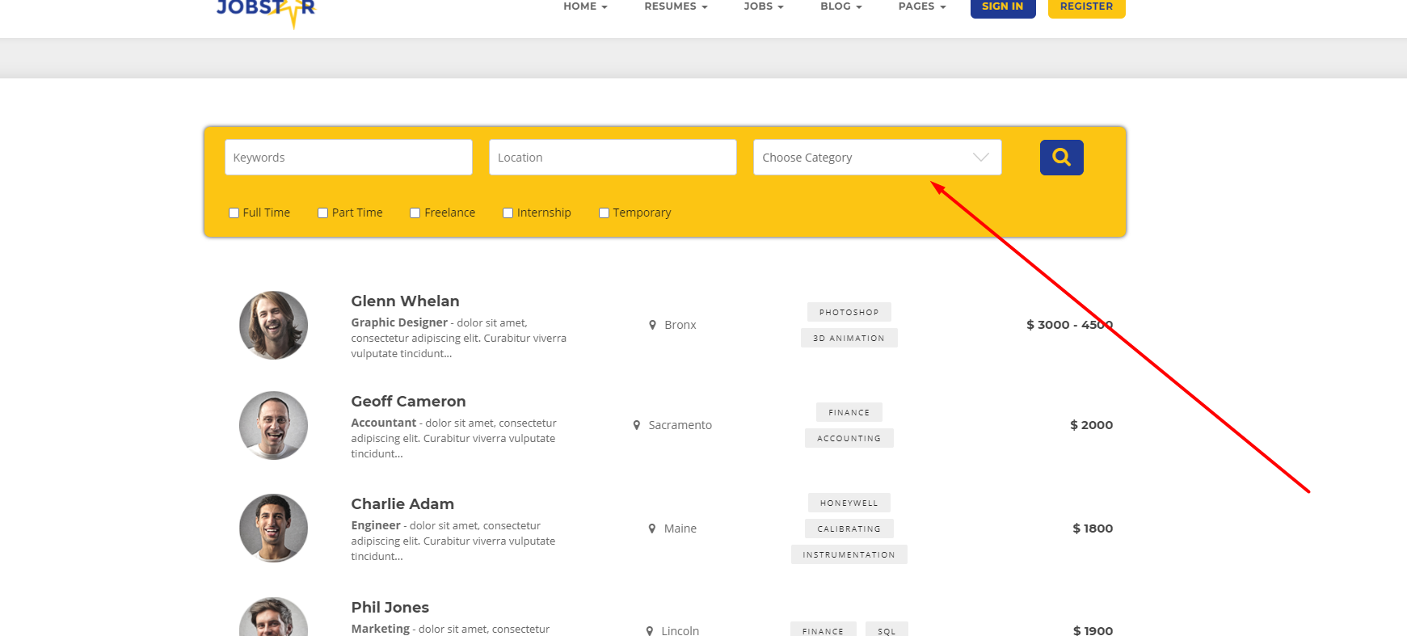Image resolution: width=1407 pixels, height=636 pixels.
Task: Click Phil Jones's Finance tag
Action: (823, 630)
